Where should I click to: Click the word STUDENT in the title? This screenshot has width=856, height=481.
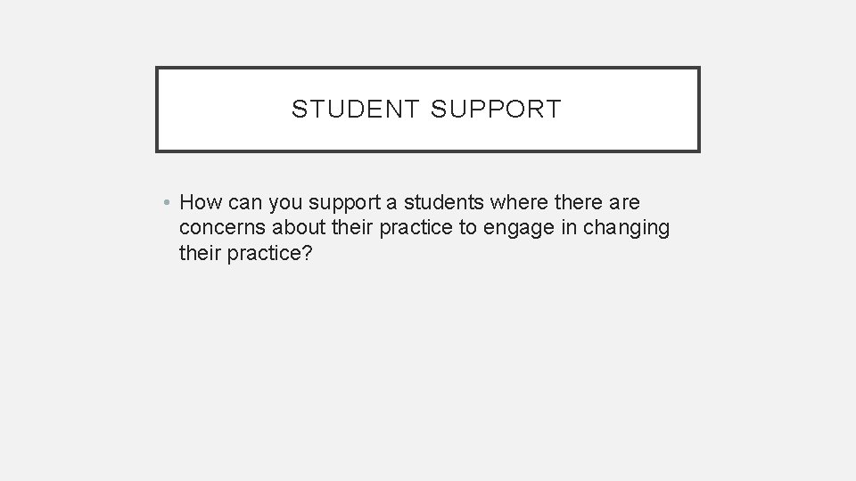pos(357,110)
